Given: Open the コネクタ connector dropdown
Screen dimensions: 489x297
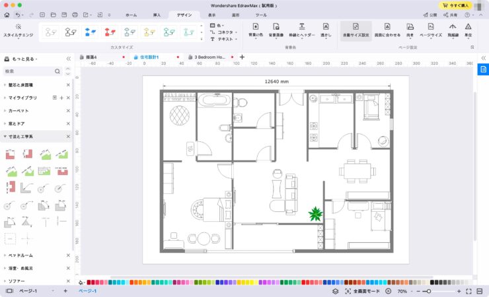Looking at the screenshot, I should pos(223,32).
